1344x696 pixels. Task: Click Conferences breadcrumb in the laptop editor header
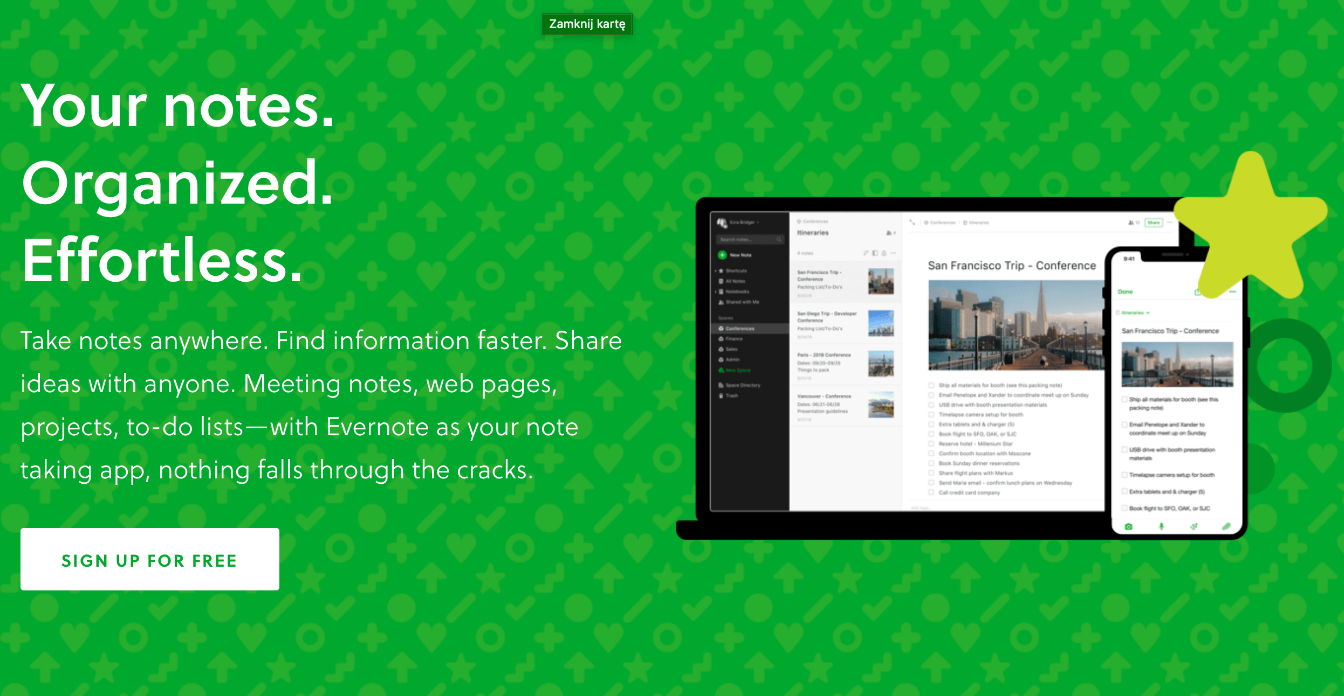click(x=940, y=222)
